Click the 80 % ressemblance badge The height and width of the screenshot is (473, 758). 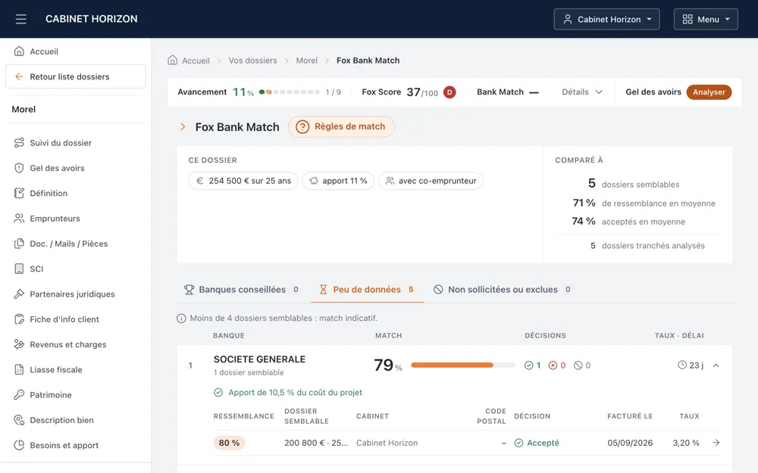click(229, 443)
